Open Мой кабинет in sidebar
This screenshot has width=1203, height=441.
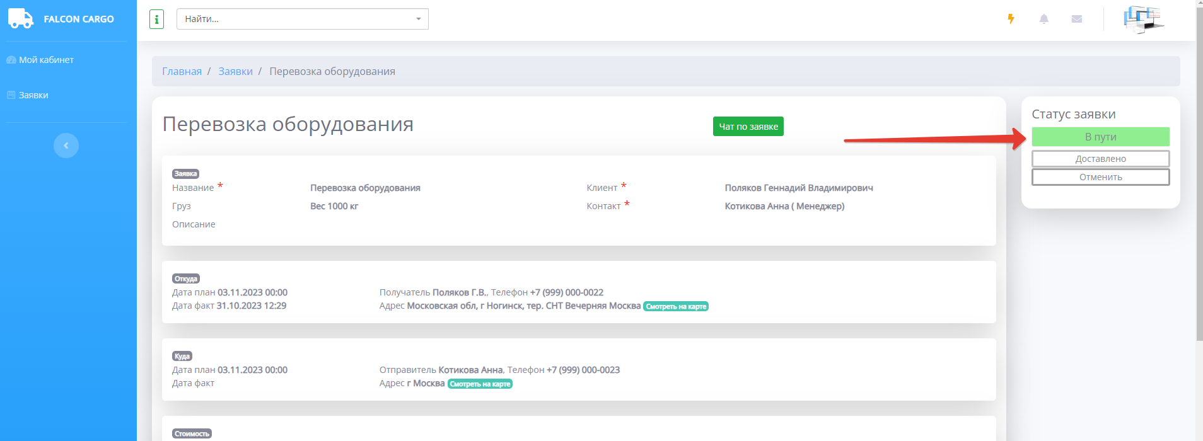click(46, 60)
